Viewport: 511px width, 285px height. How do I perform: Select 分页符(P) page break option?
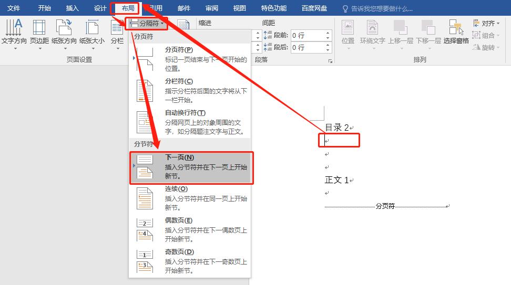coord(190,59)
